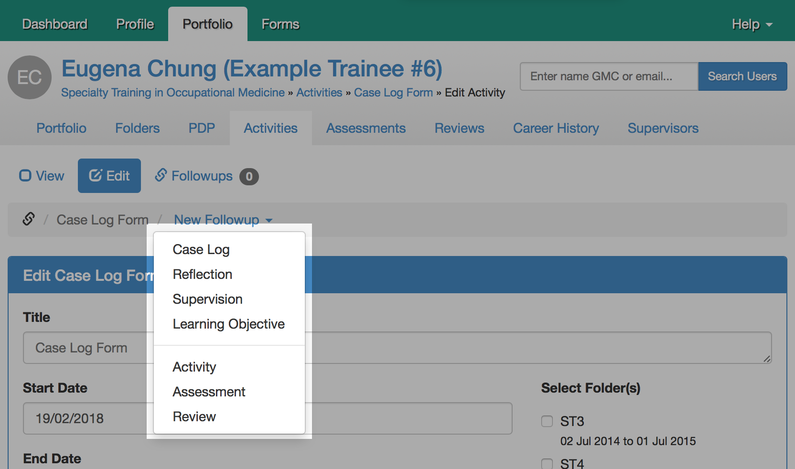Tick the ST3 folder checkbox
Image resolution: width=795 pixels, height=469 pixels.
tap(547, 421)
